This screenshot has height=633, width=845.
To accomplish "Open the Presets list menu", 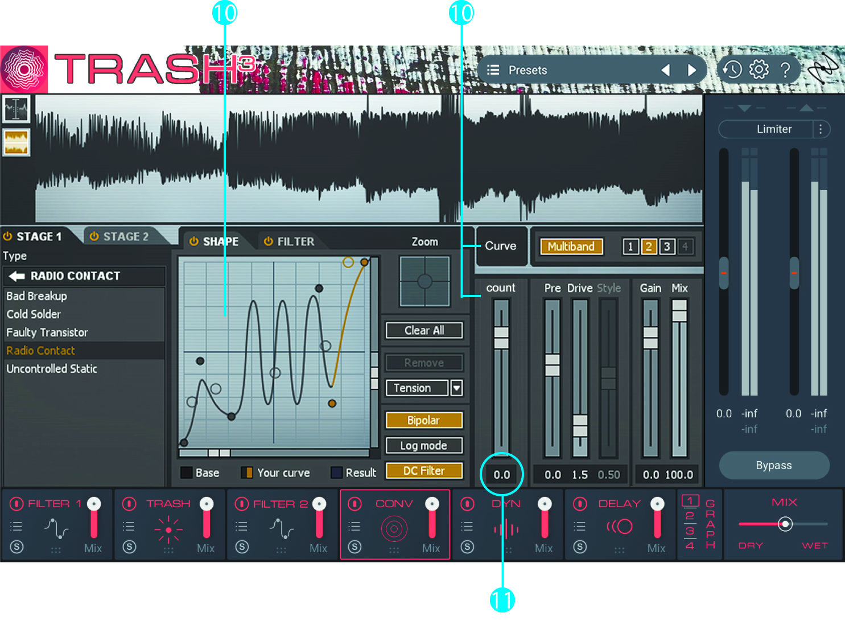I will pos(493,70).
